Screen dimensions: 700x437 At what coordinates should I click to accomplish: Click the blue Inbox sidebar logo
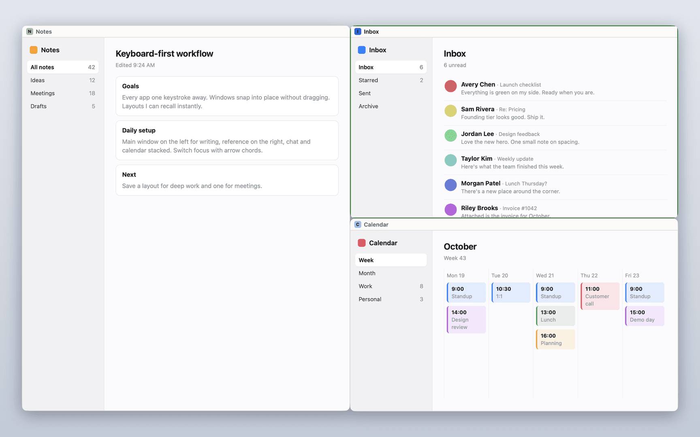coord(362,50)
